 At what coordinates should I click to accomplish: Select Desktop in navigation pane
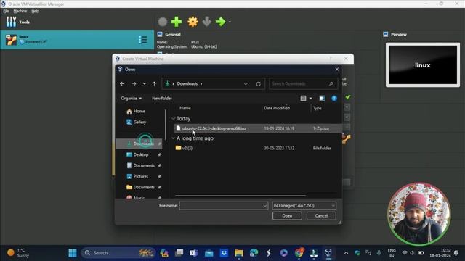tap(141, 154)
